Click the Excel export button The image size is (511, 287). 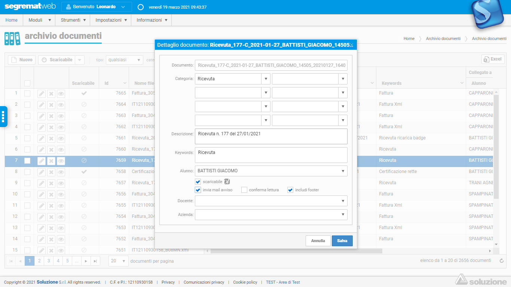pos(493,59)
